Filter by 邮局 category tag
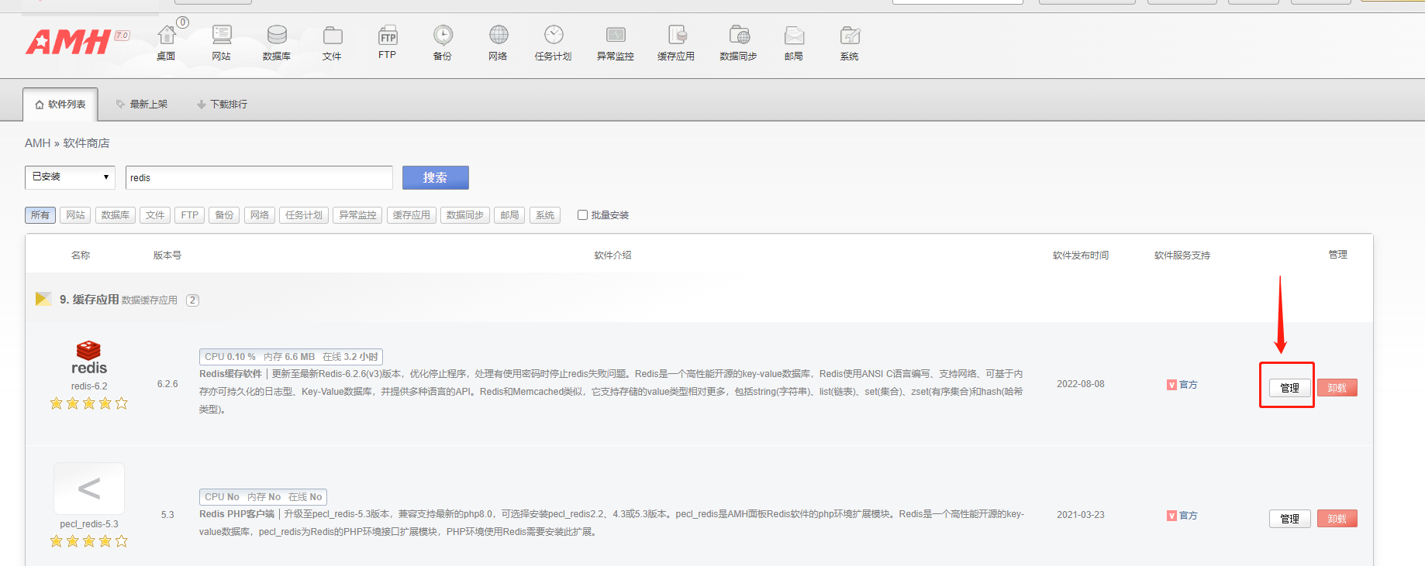 click(509, 215)
